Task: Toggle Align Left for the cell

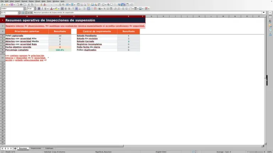Action: point(62,8)
